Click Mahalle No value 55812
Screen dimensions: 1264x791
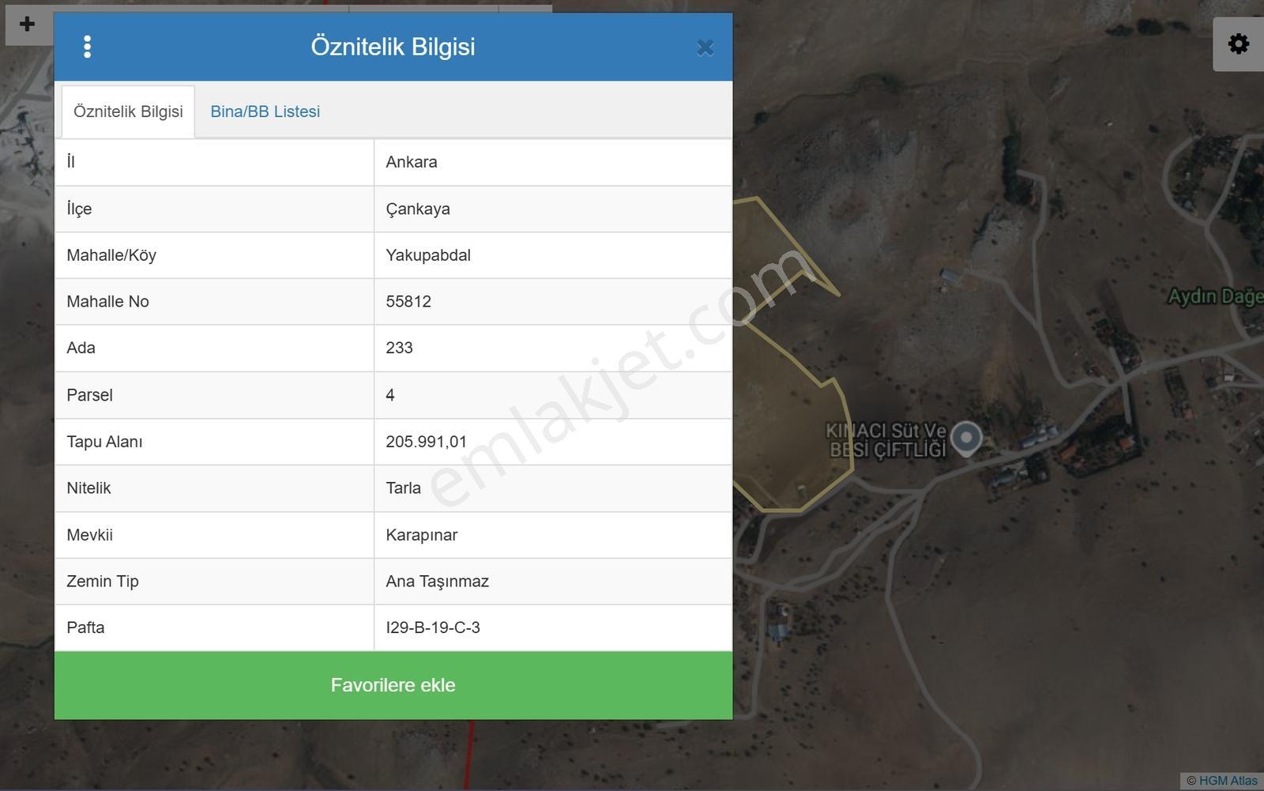pyautogui.click(x=408, y=301)
